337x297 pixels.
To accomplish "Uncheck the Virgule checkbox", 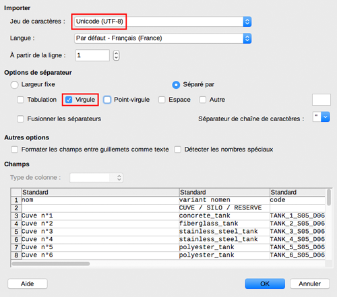I will [69, 100].
